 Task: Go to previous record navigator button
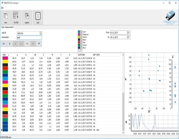[9, 44]
